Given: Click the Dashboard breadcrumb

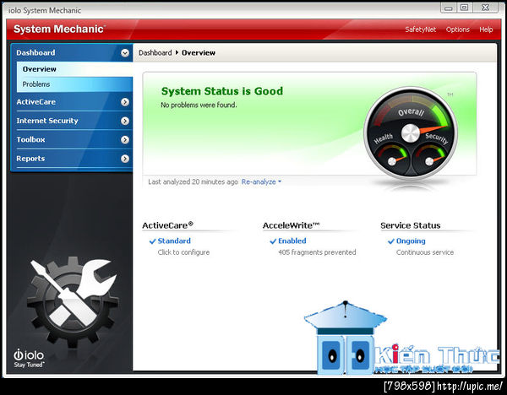Looking at the screenshot, I should 155,52.
